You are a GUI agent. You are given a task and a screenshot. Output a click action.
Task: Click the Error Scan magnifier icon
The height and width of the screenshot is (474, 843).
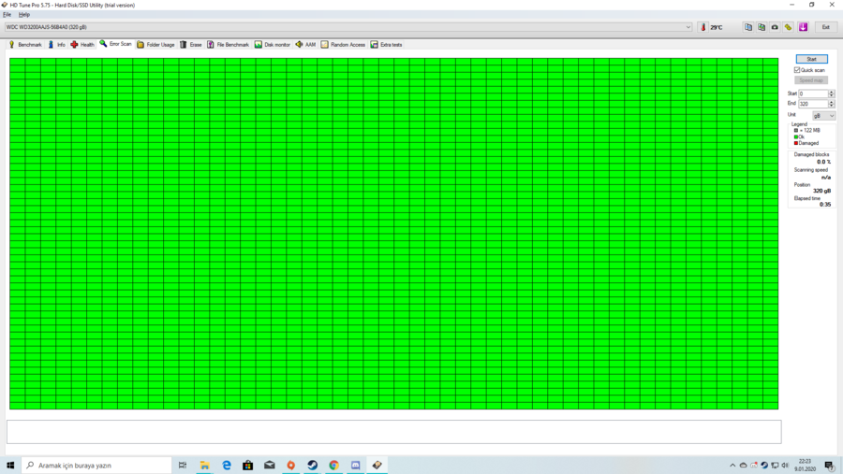coord(103,44)
